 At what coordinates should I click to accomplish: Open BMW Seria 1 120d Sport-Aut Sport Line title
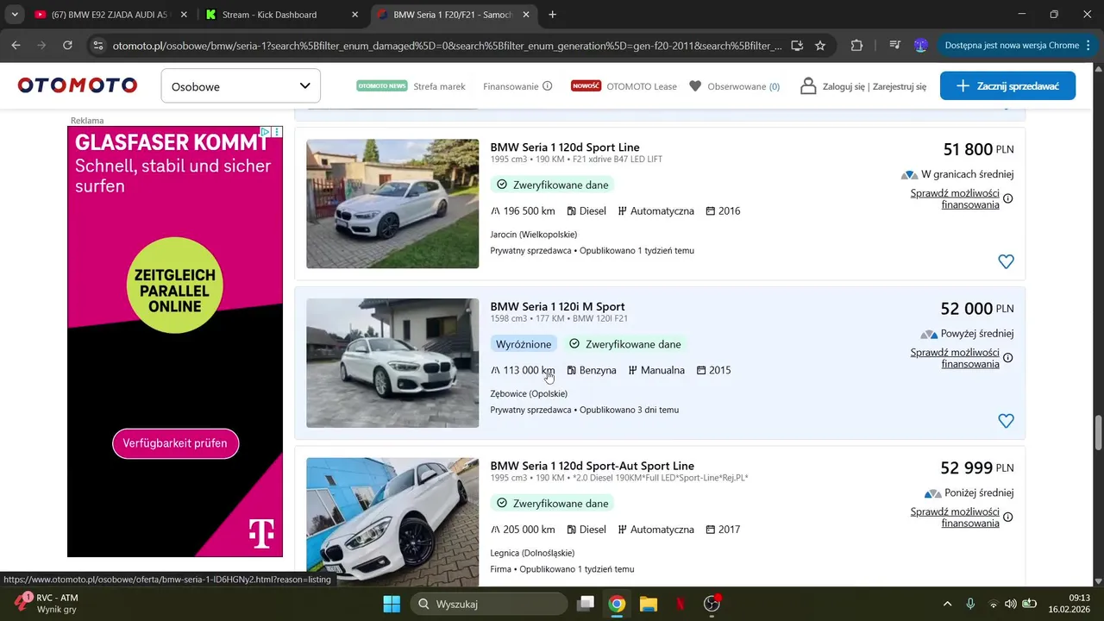pos(592,466)
